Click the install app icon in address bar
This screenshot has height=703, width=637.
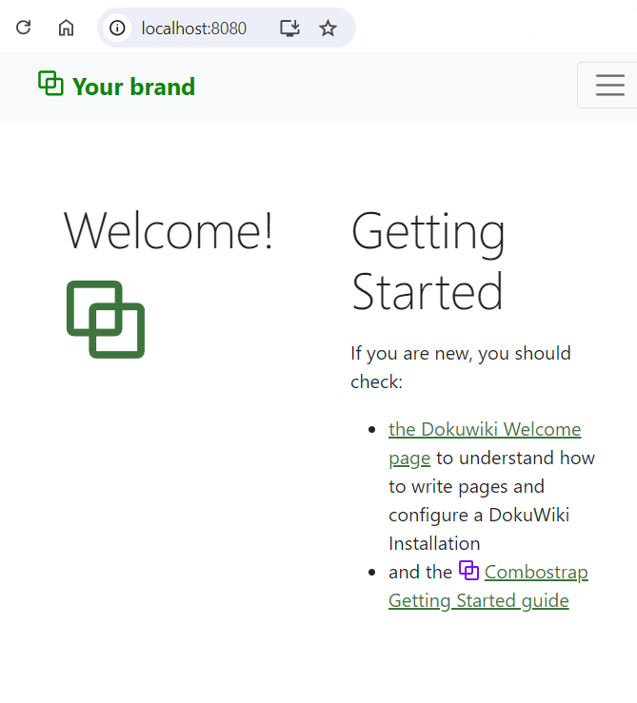pos(289,29)
